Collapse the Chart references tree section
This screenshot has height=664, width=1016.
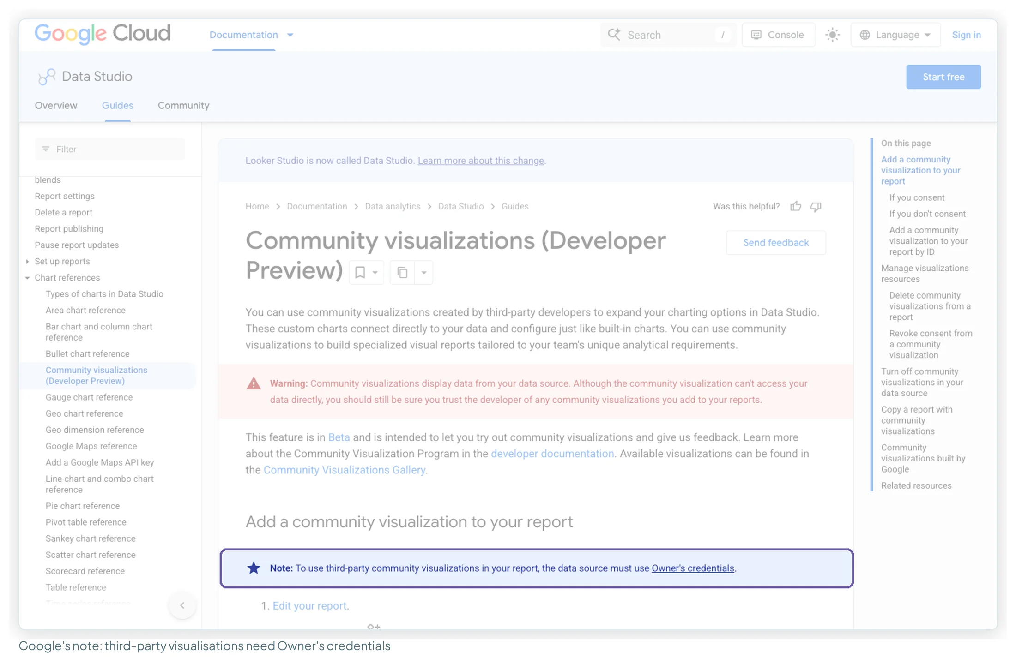[x=27, y=278]
